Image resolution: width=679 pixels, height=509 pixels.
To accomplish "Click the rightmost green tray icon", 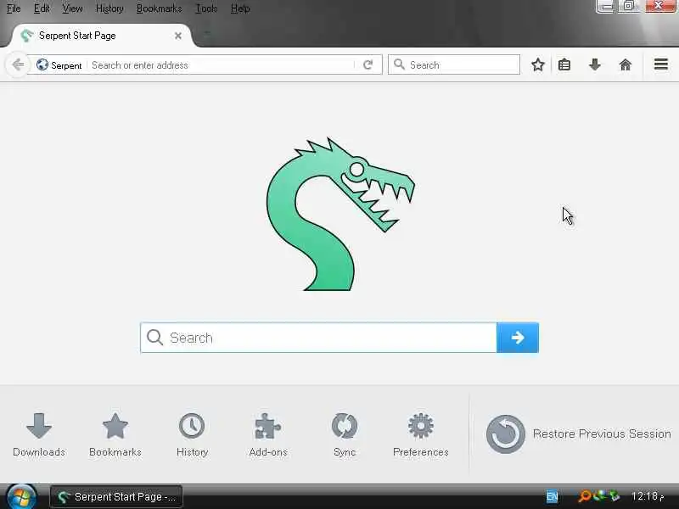I will pyautogui.click(x=614, y=496).
